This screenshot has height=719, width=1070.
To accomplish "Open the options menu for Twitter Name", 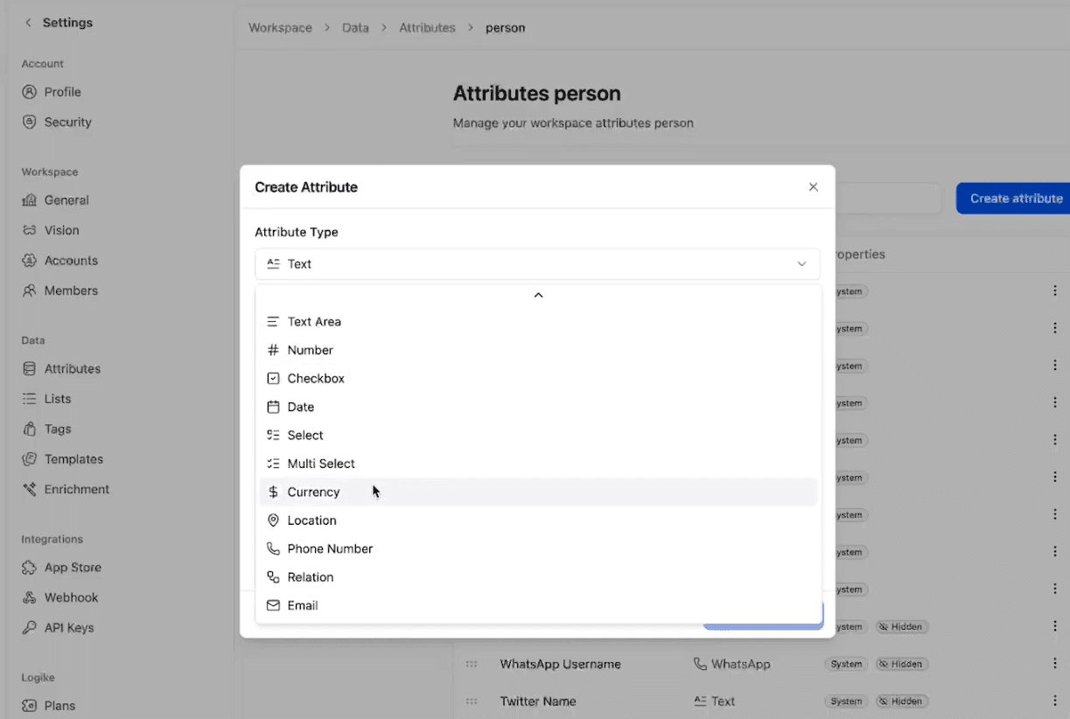I will [1054, 701].
